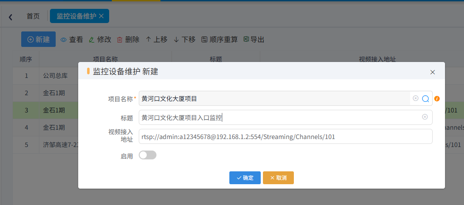Toggle the 启用 switch on
The width and height of the screenshot is (464, 205).
tap(147, 155)
